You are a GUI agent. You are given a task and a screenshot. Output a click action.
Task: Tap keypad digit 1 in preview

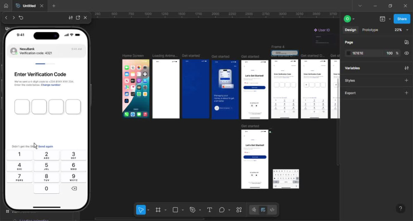[x=19, y=155]
